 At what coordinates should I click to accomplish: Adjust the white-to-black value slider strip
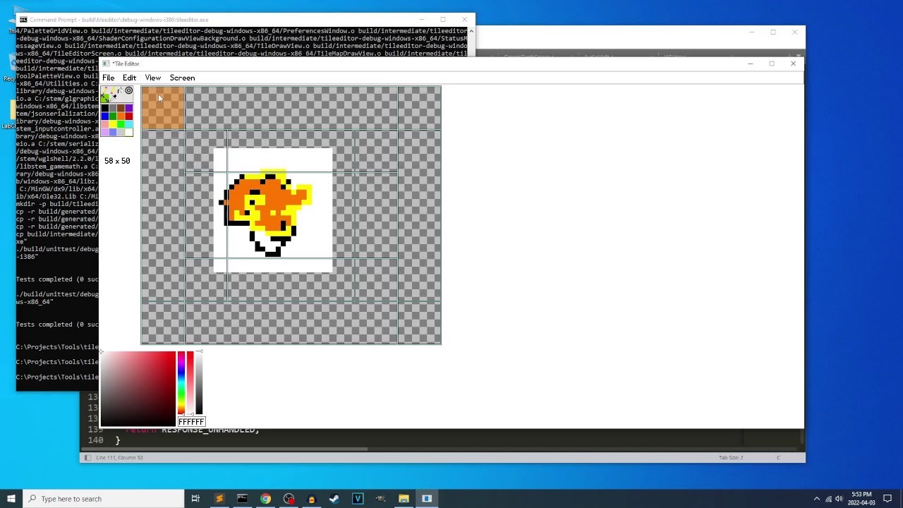(199, 382)
